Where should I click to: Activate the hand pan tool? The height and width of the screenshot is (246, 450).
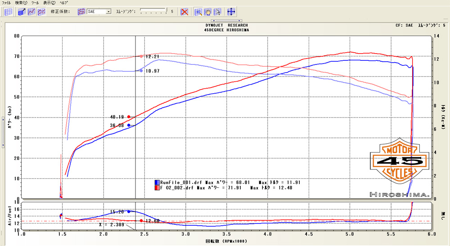(x=208, y=12)
